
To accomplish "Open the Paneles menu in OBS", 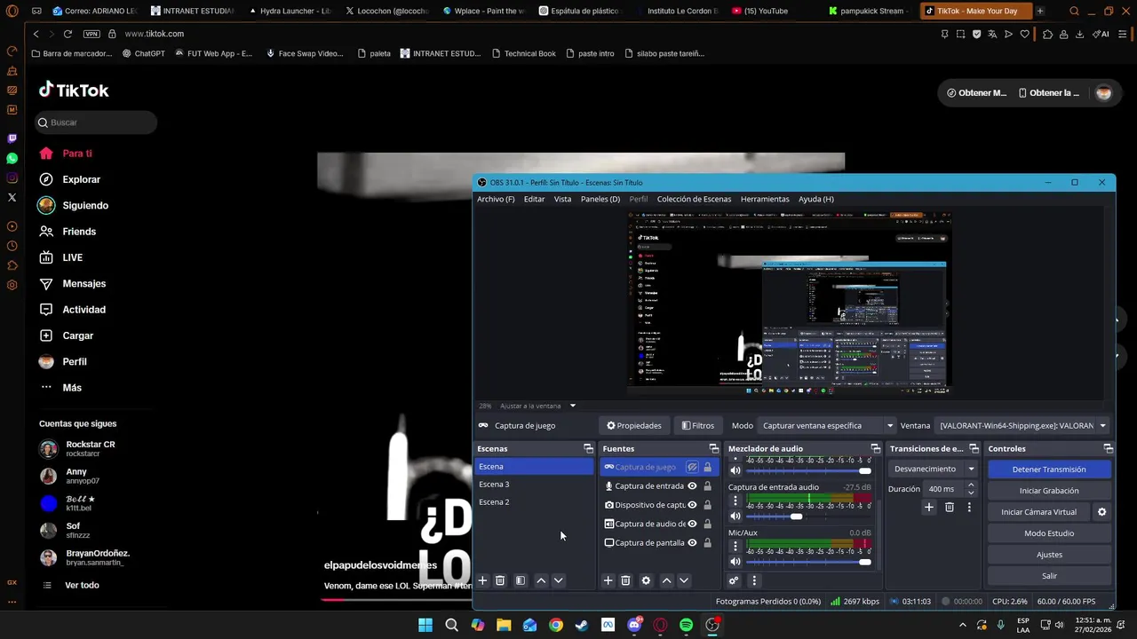I will click(600, 199).
